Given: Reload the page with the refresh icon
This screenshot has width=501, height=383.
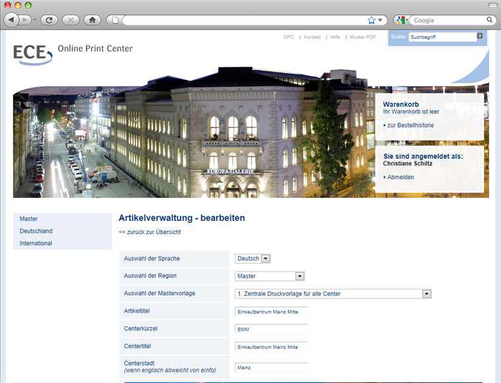Looking at the screenshot, I should 48,20.
